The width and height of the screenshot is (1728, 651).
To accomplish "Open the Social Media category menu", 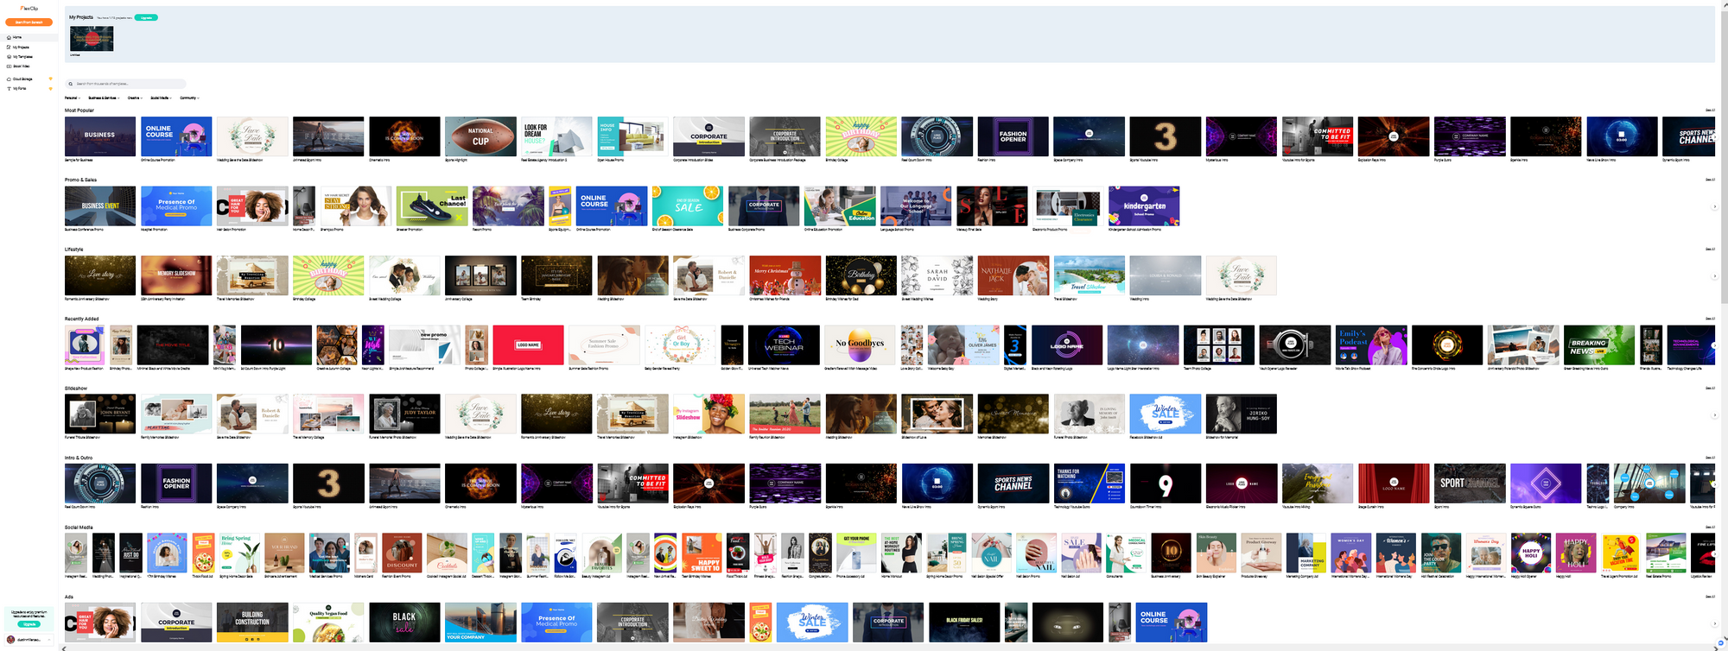I will [x=162, y=98].
